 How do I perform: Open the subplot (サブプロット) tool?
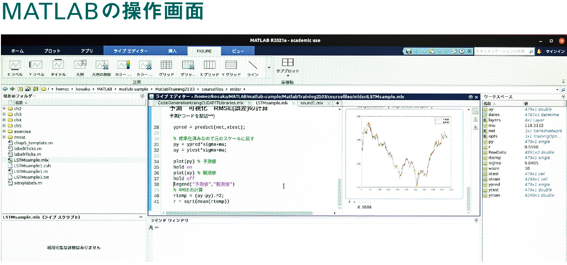287,67
